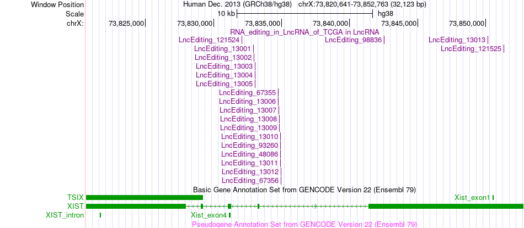Click the TSIX gene green bar
The height and width of the screenshot is (228, 524).
click(x=145, y=198)
